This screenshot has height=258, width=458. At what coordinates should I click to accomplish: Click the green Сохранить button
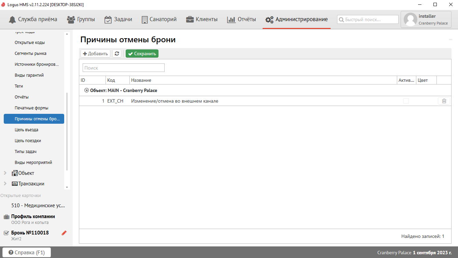click(x=142, y=54)
